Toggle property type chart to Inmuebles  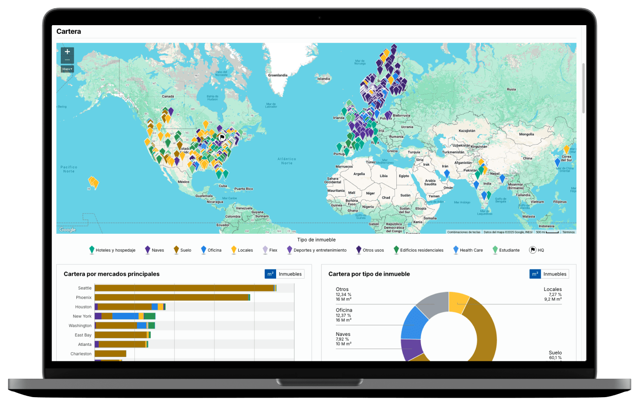tap(555, 274)
